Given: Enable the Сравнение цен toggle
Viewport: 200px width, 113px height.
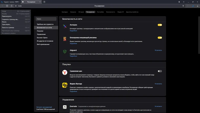Looking at the screenshot, I should click(160, 71).
